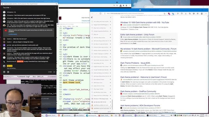Click the webcam video thumbnail
This screenshot has height=117, width=209.
click(x=21, y=100)
